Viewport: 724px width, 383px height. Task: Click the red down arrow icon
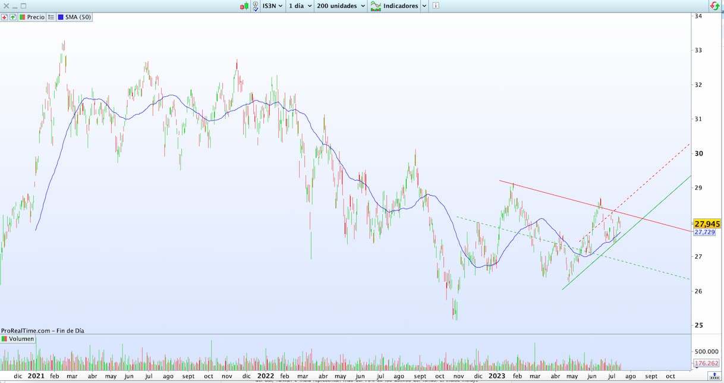point(5,17)
